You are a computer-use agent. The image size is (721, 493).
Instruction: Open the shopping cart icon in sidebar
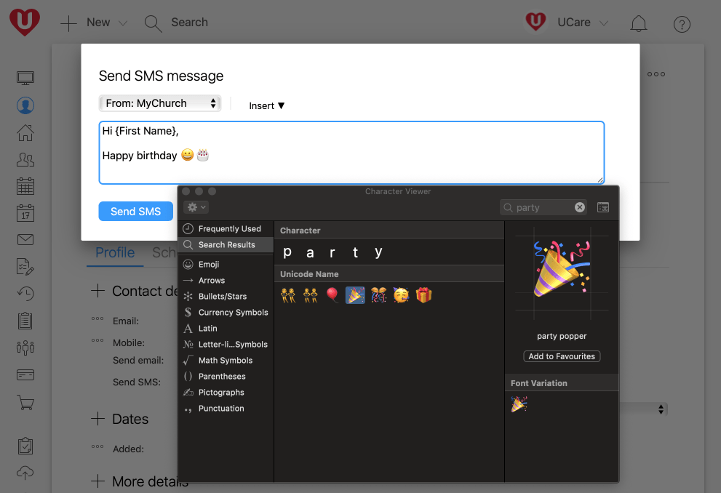(x=25, y=403)
